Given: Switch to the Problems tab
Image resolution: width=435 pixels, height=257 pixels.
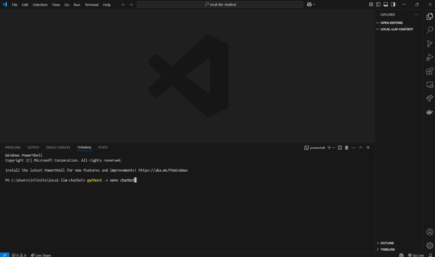Looking at the screenshot, I should pos(13,148).
